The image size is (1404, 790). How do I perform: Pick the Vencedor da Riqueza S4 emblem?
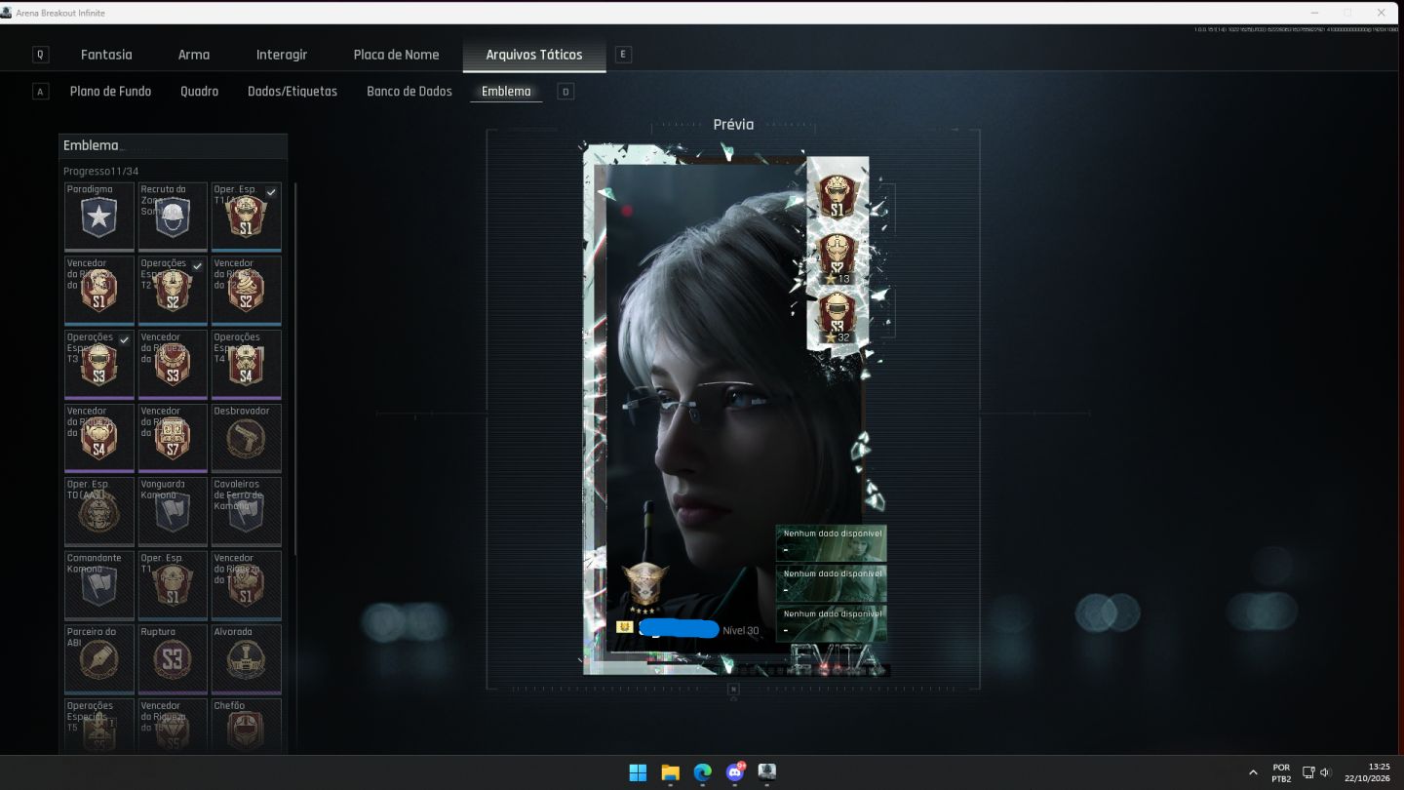pyautogui.click(x=99, y=438)
